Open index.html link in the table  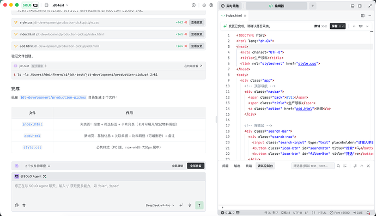(32, 124)
